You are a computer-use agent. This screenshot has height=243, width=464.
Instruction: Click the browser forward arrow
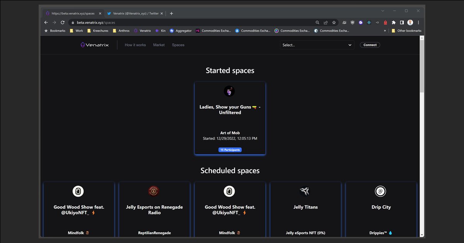coord(54,22)
